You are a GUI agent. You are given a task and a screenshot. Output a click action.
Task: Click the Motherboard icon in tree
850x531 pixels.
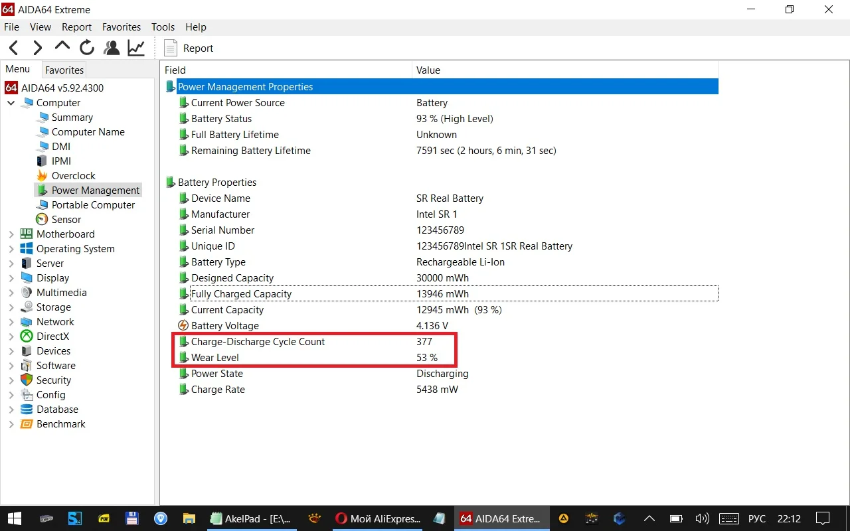tap(27, 234)
